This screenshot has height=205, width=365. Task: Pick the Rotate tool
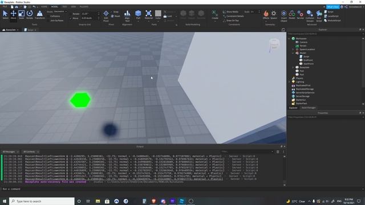(30, 15)
